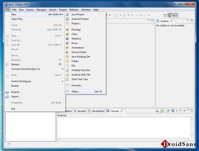The height and width of the screenshot is (151, 199).
Task: Click the green Class icon
Action: pos(67,34)
